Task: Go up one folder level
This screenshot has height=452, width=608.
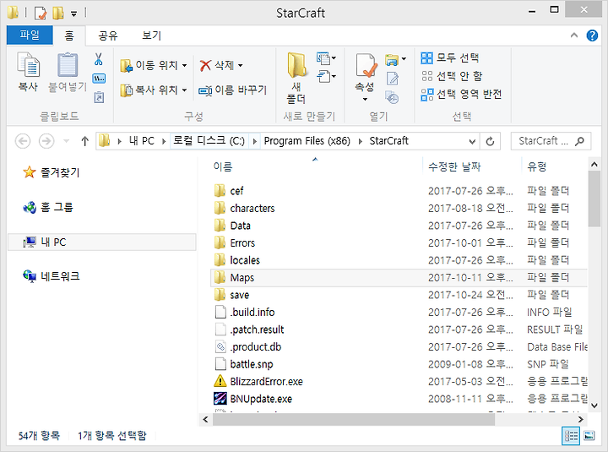Action: 85,141
